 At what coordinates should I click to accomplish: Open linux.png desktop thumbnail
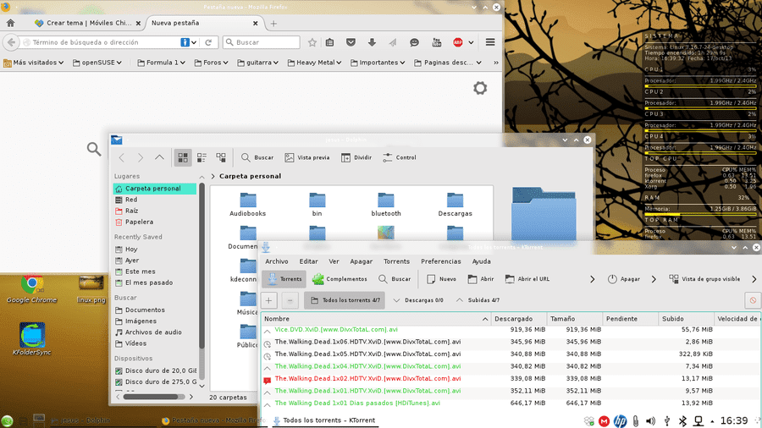tap(91, 289)
